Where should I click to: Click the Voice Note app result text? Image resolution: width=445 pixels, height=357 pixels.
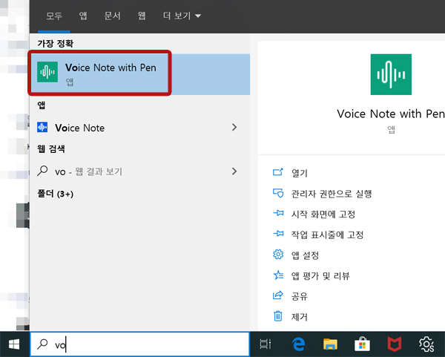point(80,128)
